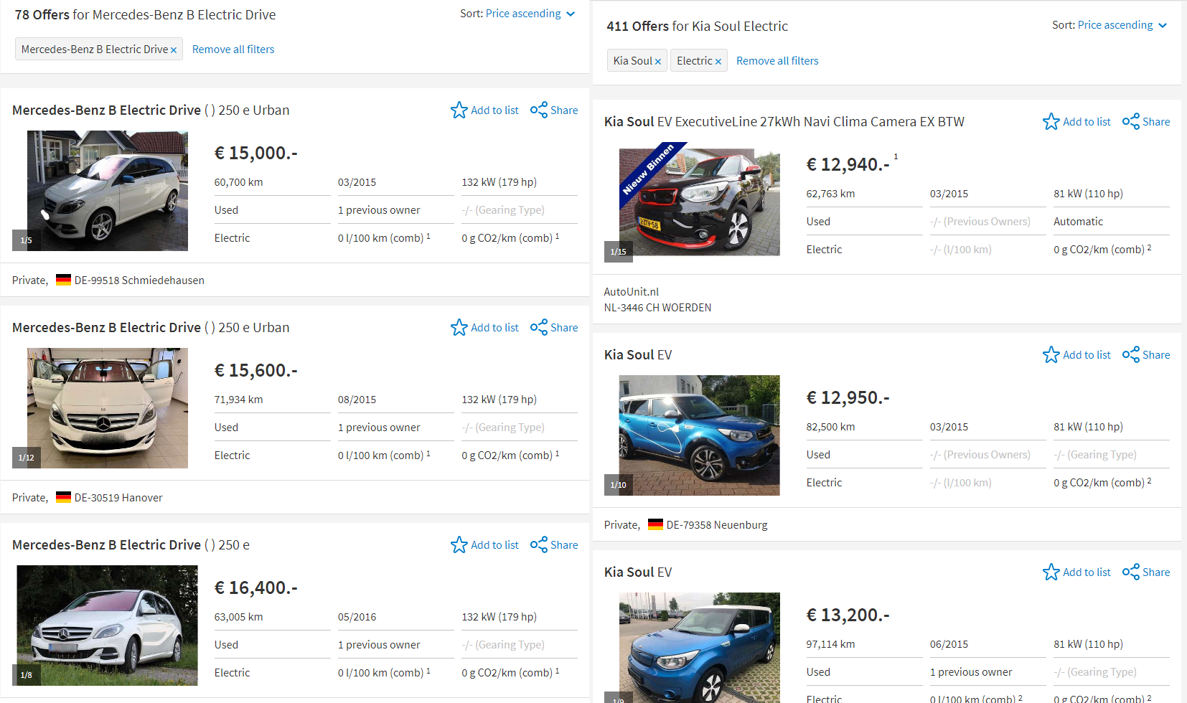Click 97,114 km mileage value
This screenshot has width=1187, height=703.
831,644
